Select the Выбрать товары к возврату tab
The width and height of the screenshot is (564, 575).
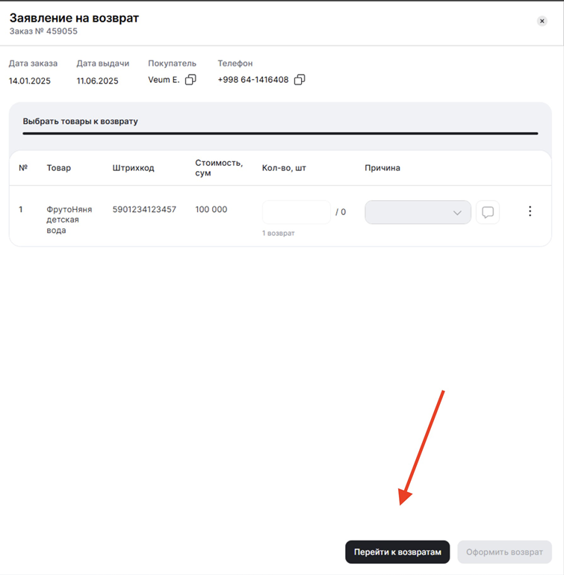tap(81, 121)
